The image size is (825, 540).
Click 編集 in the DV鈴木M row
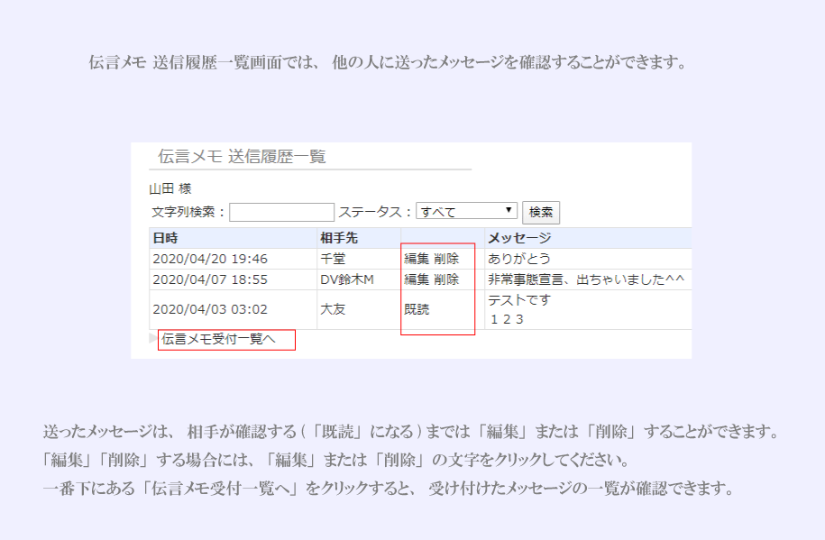point(417,279)
